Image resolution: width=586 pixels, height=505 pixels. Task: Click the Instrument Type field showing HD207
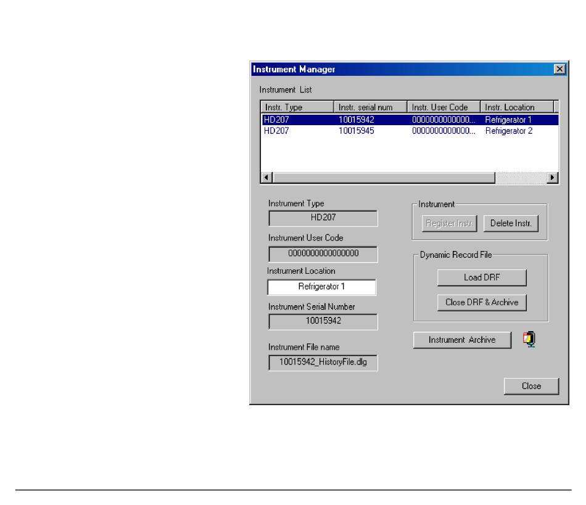coord(323,218)
